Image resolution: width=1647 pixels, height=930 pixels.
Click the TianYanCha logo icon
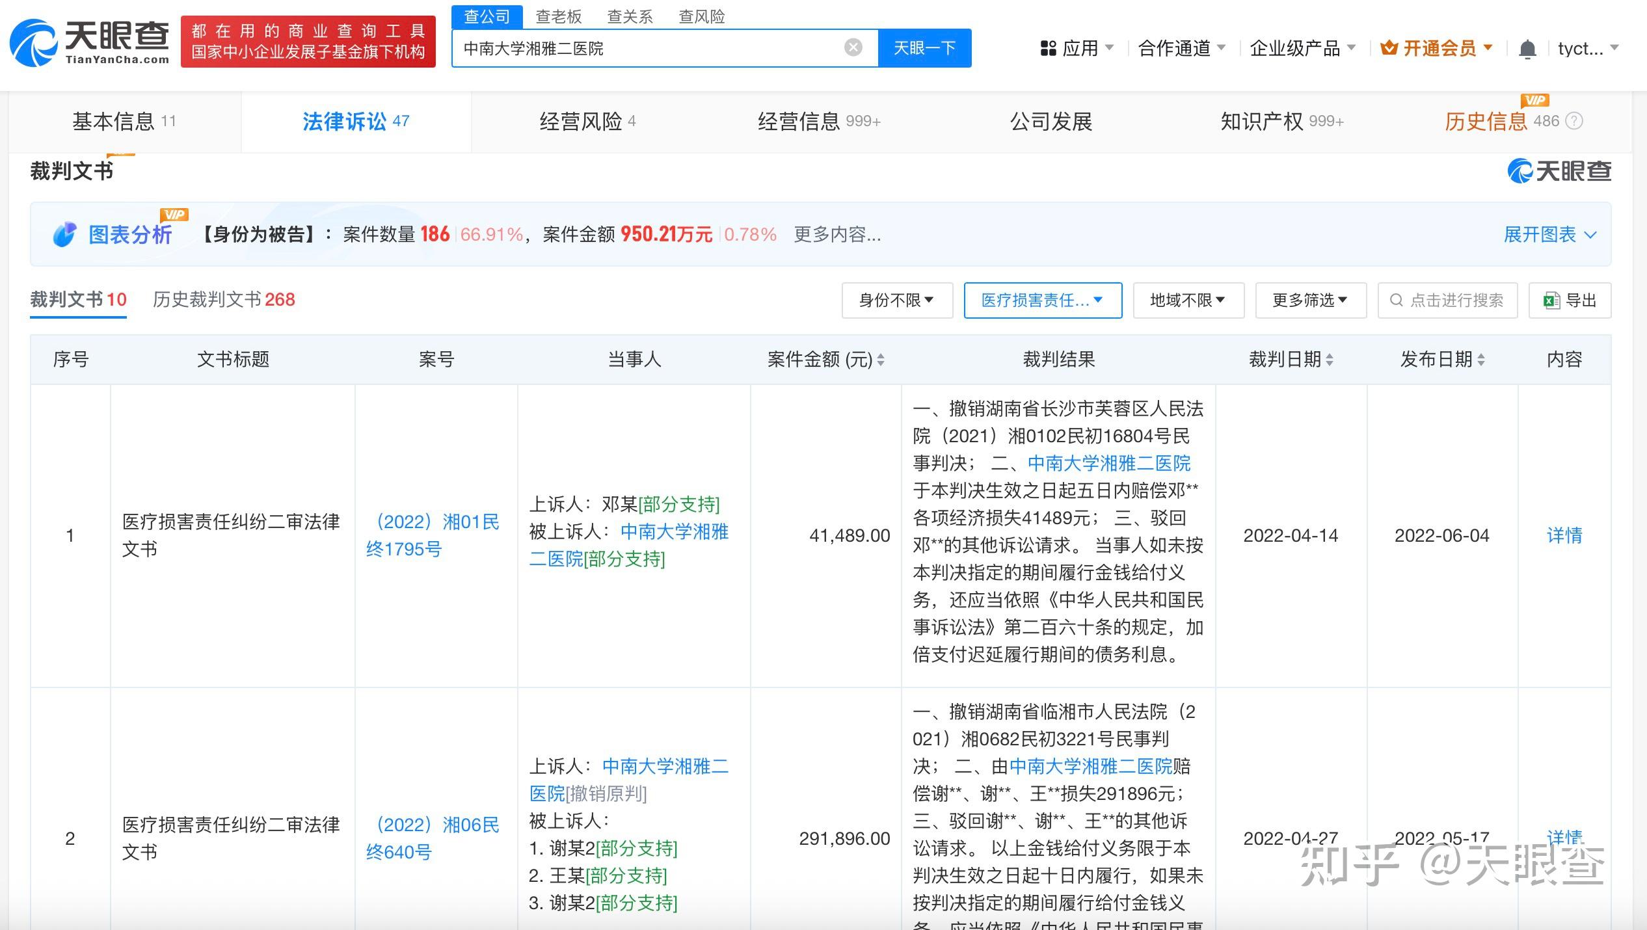pyautogui.click(x=34, y=43)
